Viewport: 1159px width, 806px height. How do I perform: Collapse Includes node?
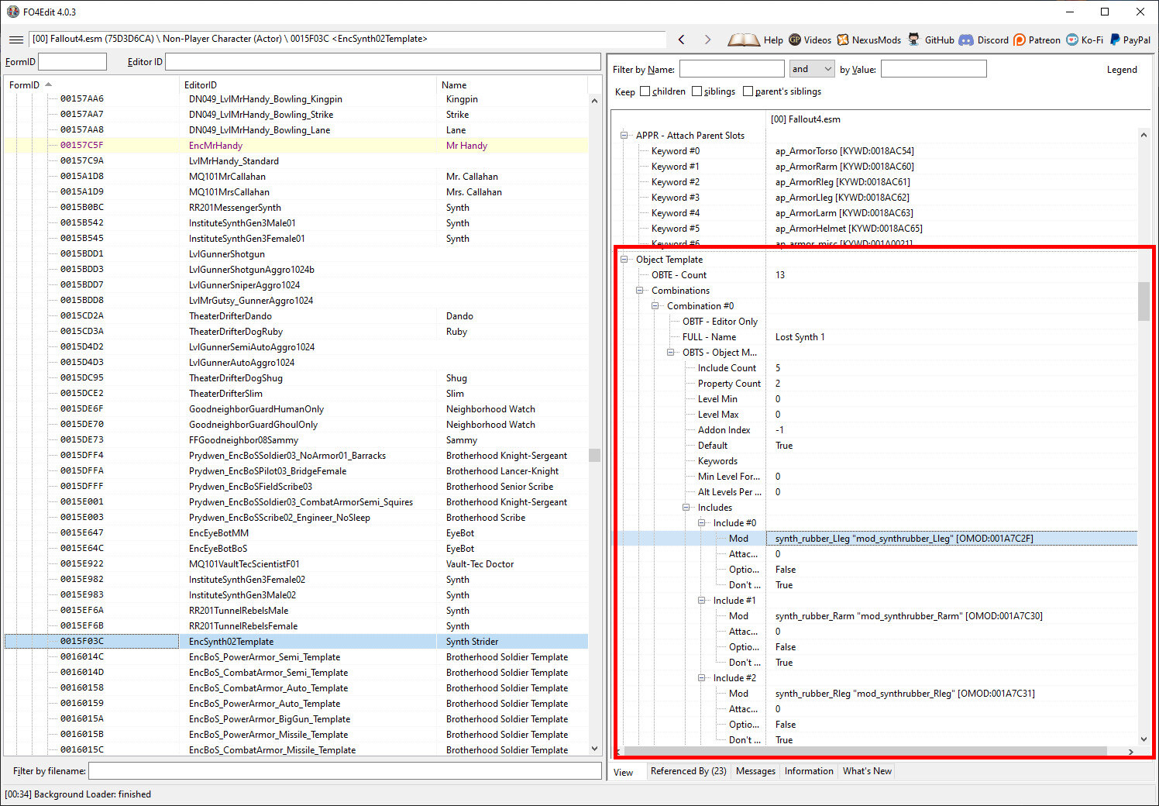pyautogui.click(x=686, y=508)
